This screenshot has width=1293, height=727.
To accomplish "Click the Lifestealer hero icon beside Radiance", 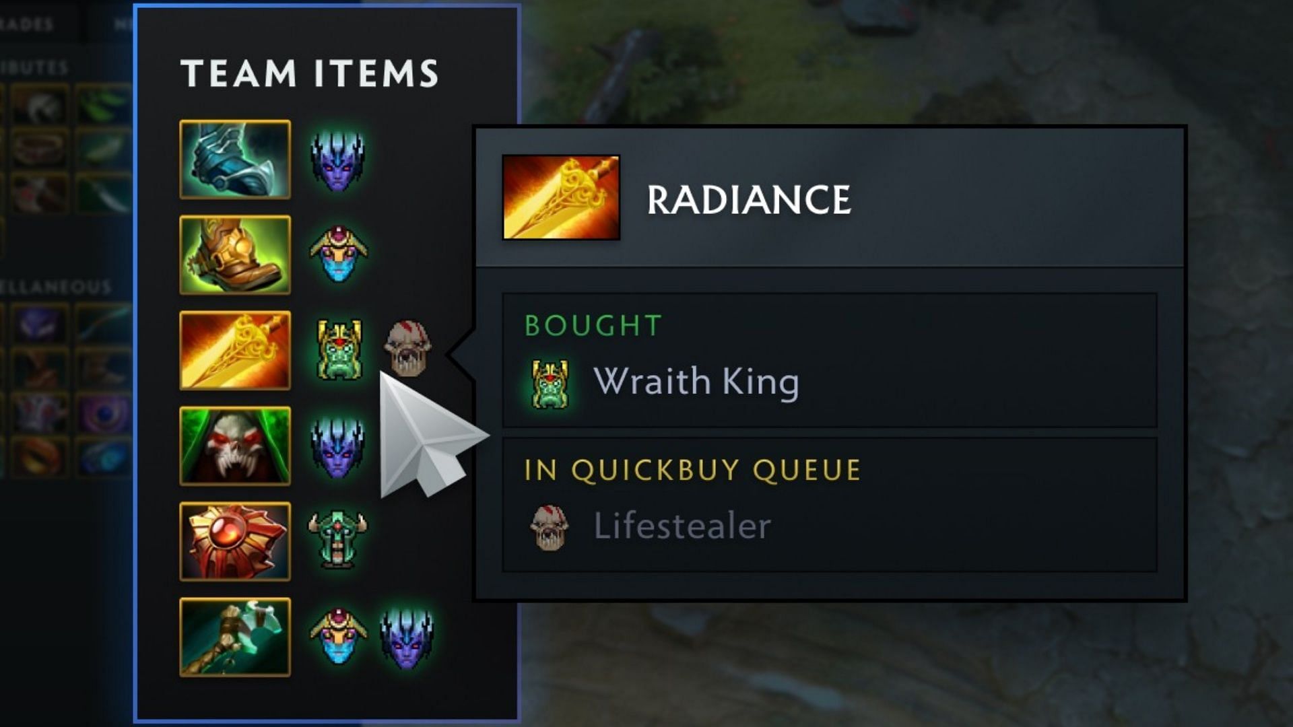I will tap(407, 348).
